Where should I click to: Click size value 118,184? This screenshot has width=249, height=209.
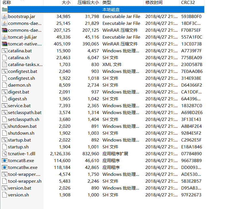pos(62,168)
